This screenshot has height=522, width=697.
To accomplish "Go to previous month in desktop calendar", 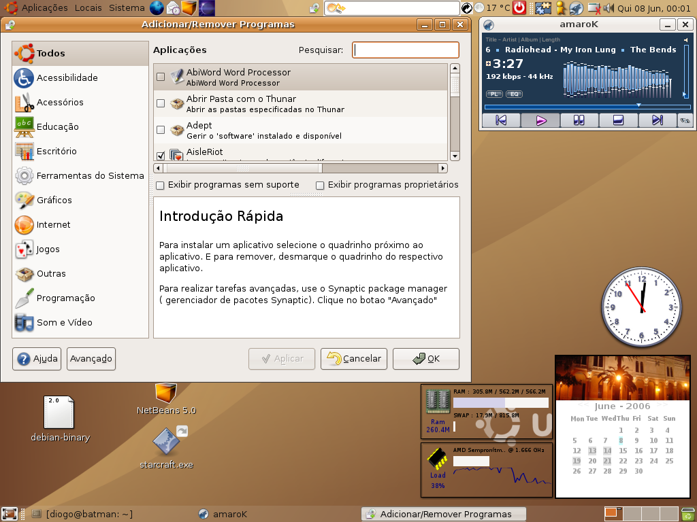I will tap(583, 405).
